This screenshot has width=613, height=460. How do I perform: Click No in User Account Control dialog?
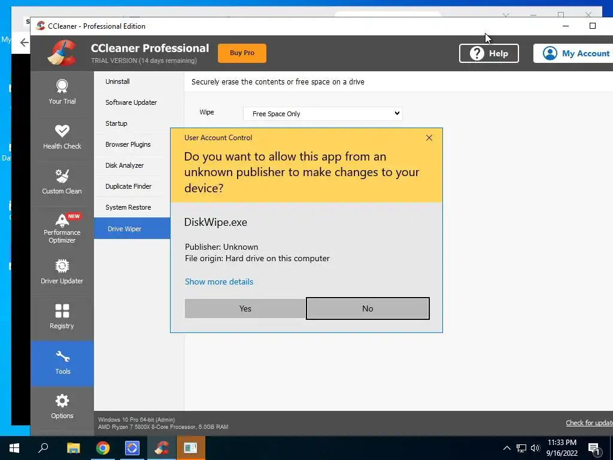coord(368,308)
